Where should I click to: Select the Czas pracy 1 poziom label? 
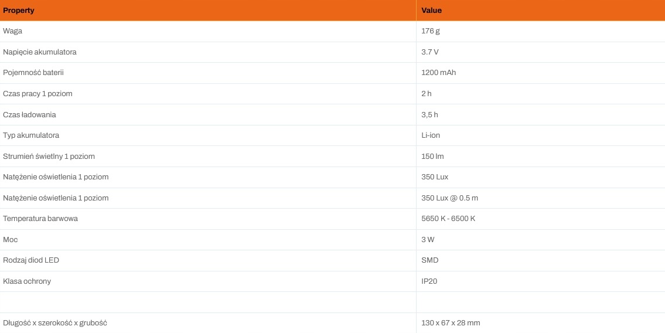click(x=37, y=94)
